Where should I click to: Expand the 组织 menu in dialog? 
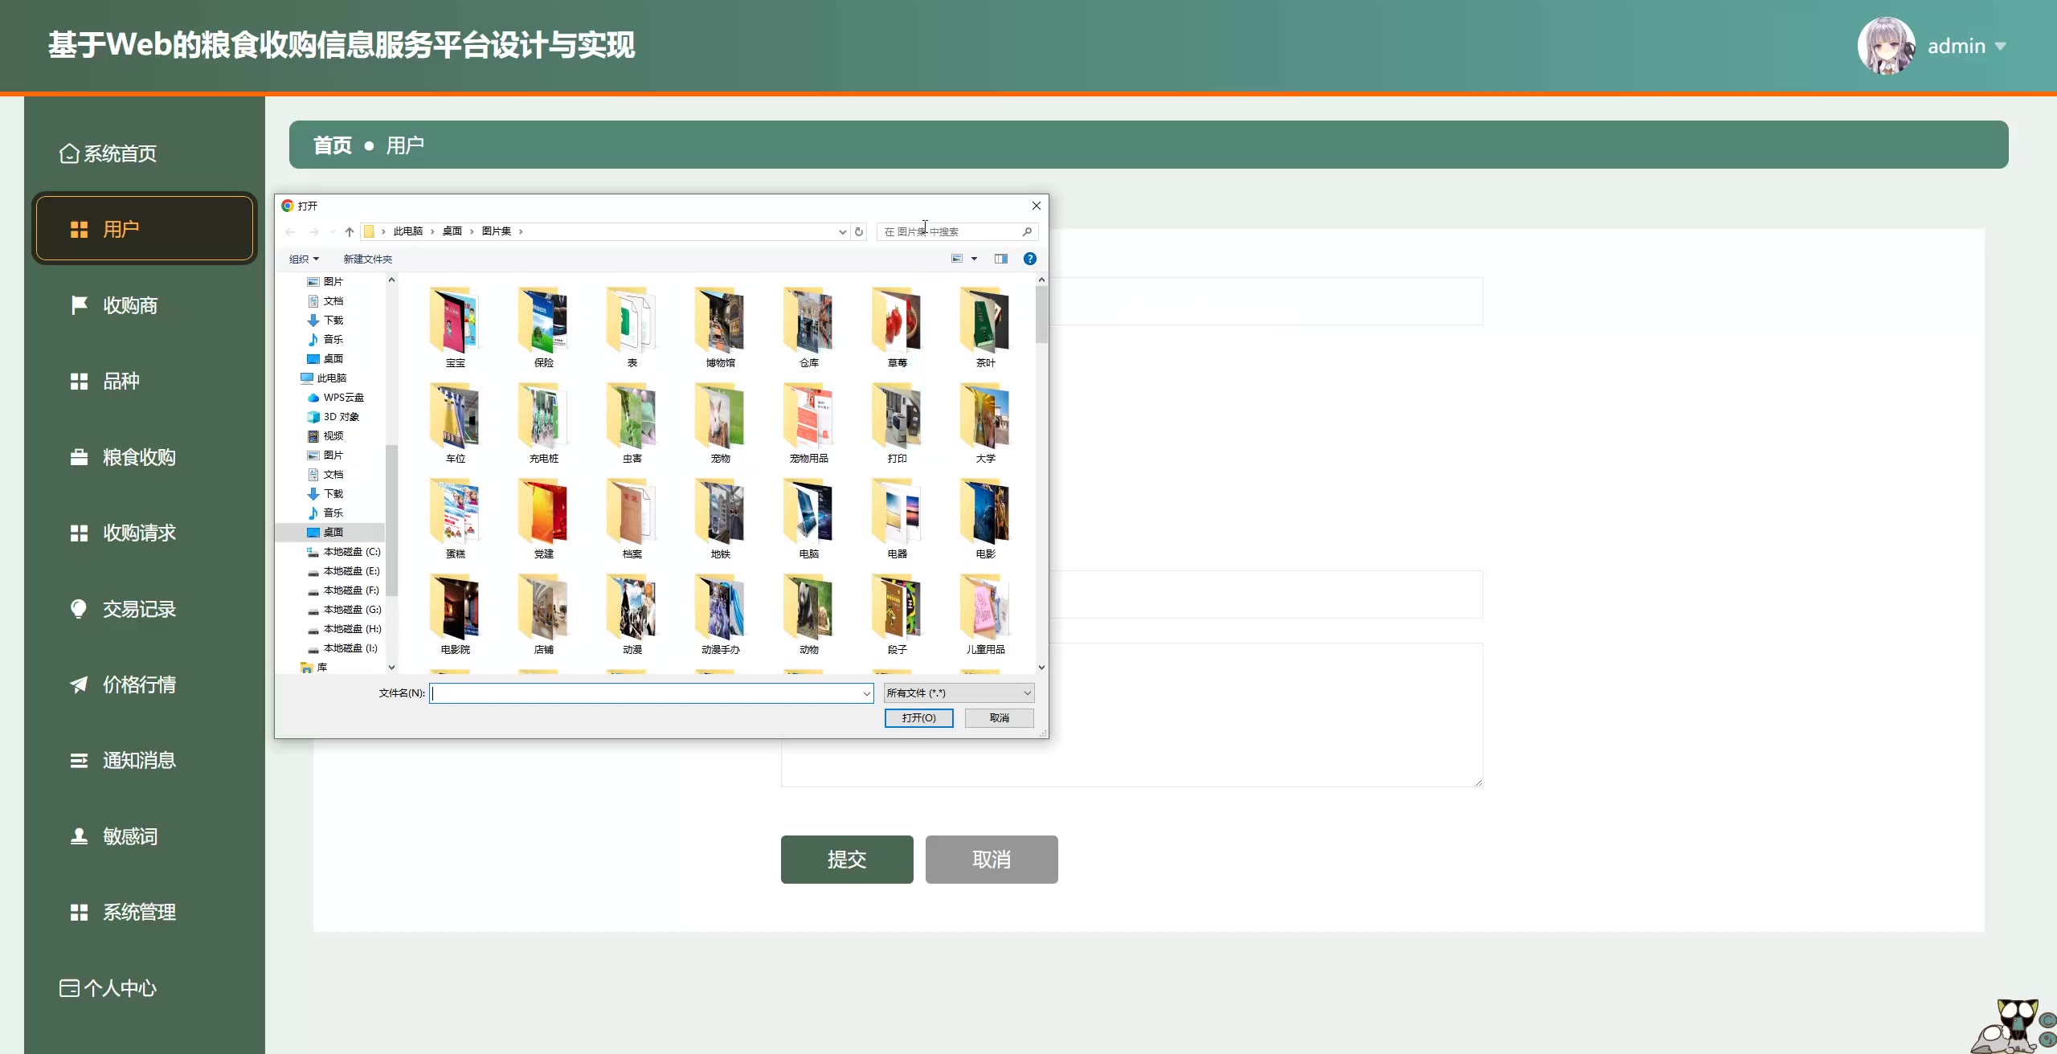(304, 259)
